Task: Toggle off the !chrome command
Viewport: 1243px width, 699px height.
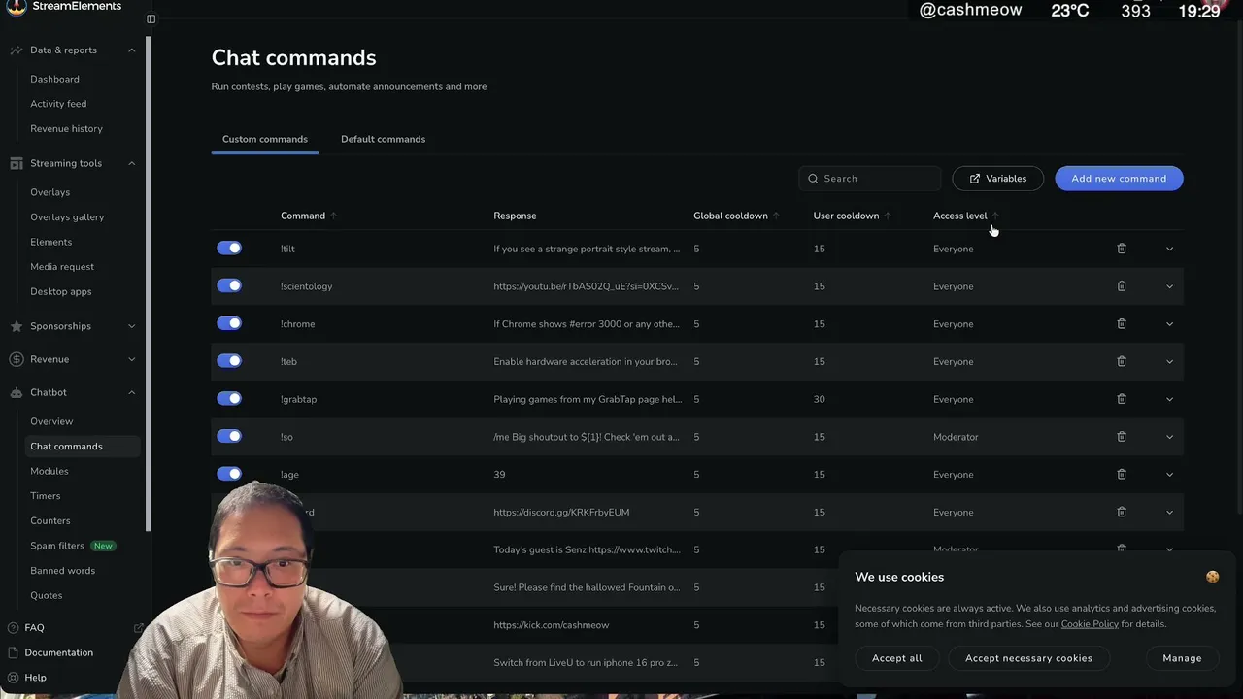Action: (x=229, y=323)
